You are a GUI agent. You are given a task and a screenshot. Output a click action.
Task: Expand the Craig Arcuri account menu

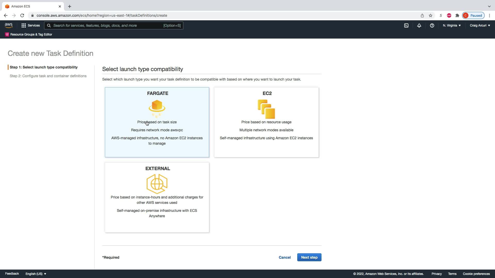click(480, 25)
